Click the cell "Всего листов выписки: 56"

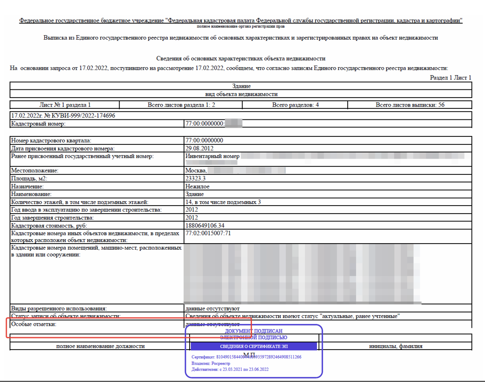click(410, 105)
